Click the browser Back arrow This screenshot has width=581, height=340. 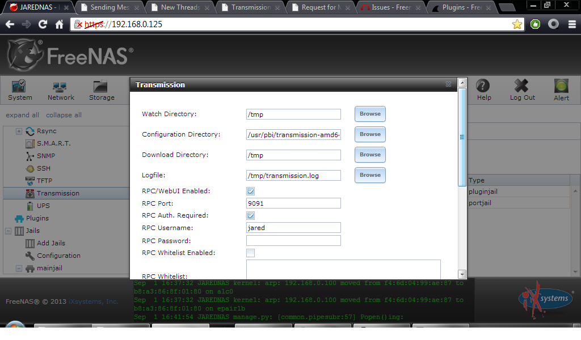pos(10,24)
